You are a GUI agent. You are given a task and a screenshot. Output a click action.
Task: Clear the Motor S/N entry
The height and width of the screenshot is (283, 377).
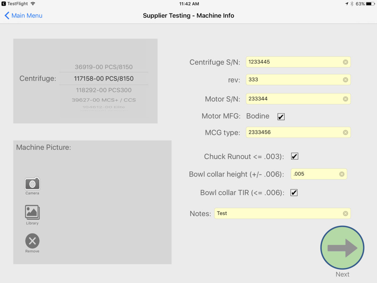point(345,99)
